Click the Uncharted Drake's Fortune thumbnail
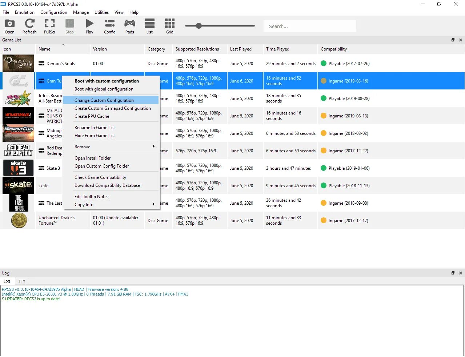This screenshot has width=465, height=357. pos(19,220)
